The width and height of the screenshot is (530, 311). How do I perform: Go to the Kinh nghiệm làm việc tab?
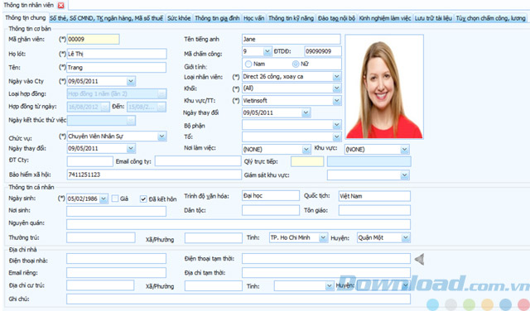tap(384, 18)
